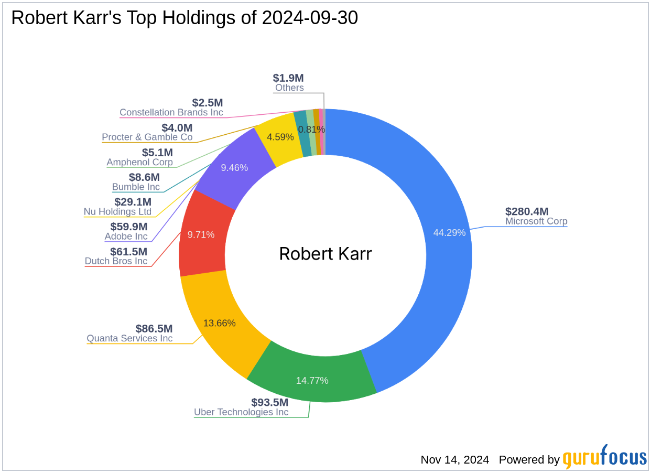Viewport: 651px width, 473px height.
Task: Click the "$93.5M" value
Action: (x=270, y=402)
